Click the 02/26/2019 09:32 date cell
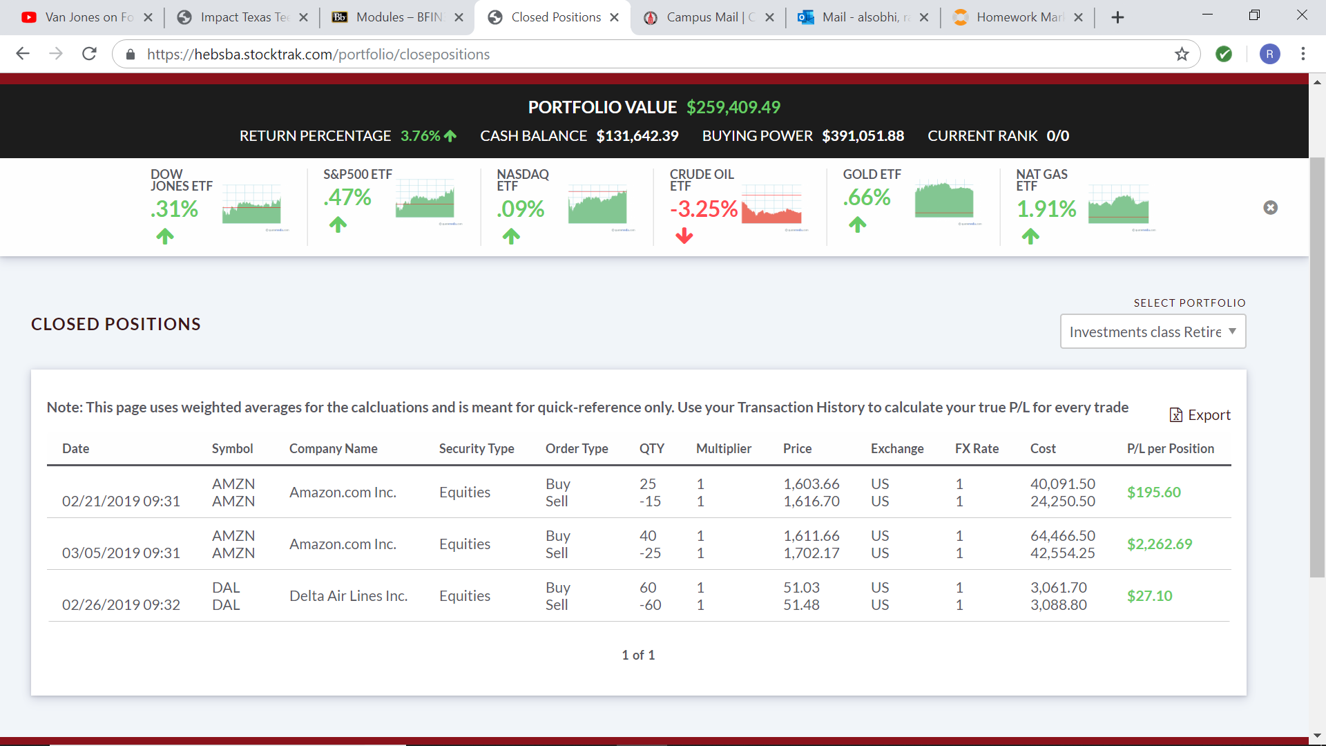This screenshot has height=746, width=1326. [x=121, y=604]
